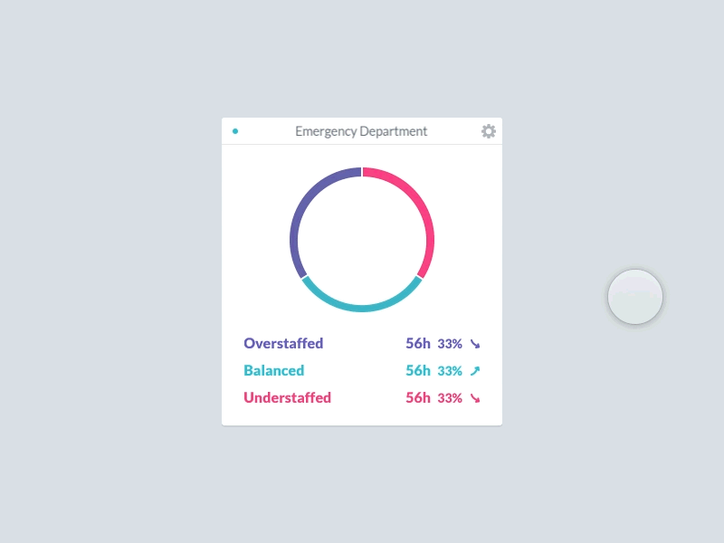The image size is (724, 543).
Task: Click the teal status dot in the header
Action: click(234, 130)
